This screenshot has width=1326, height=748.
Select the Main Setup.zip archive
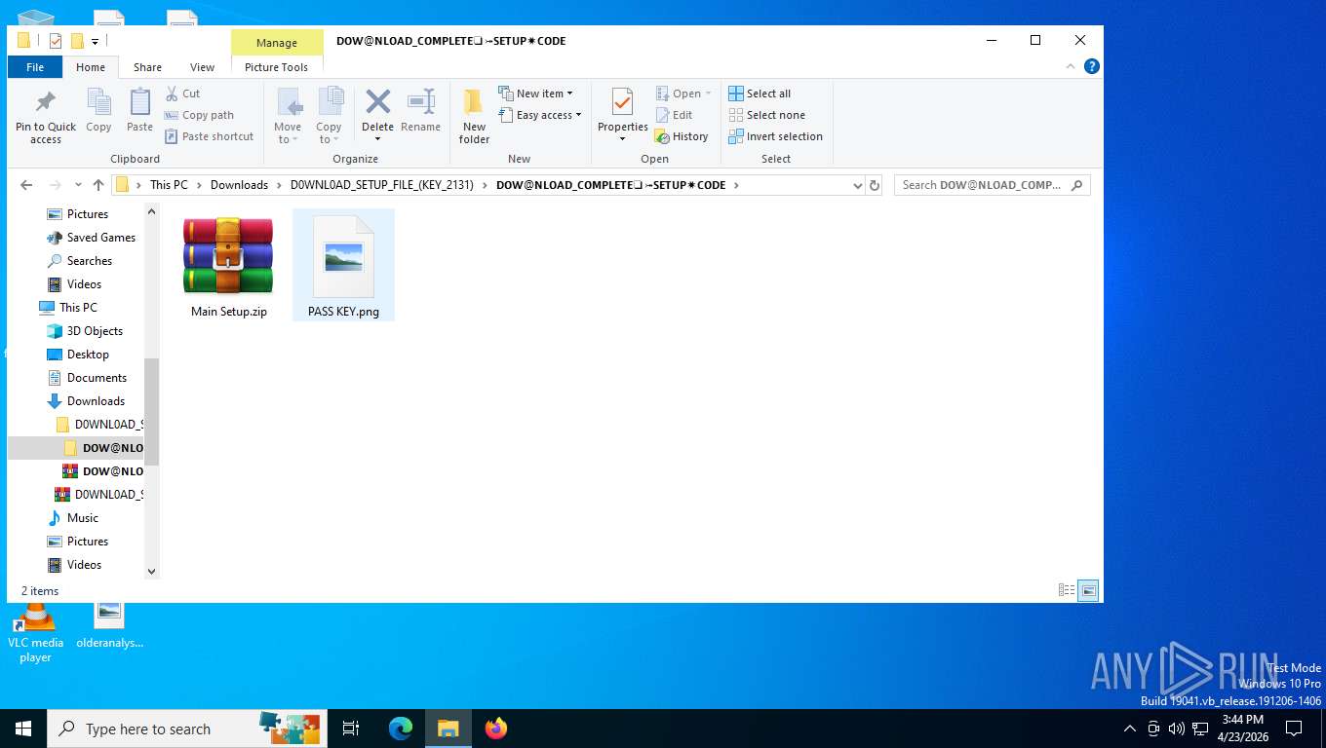(x=228, y=266)
